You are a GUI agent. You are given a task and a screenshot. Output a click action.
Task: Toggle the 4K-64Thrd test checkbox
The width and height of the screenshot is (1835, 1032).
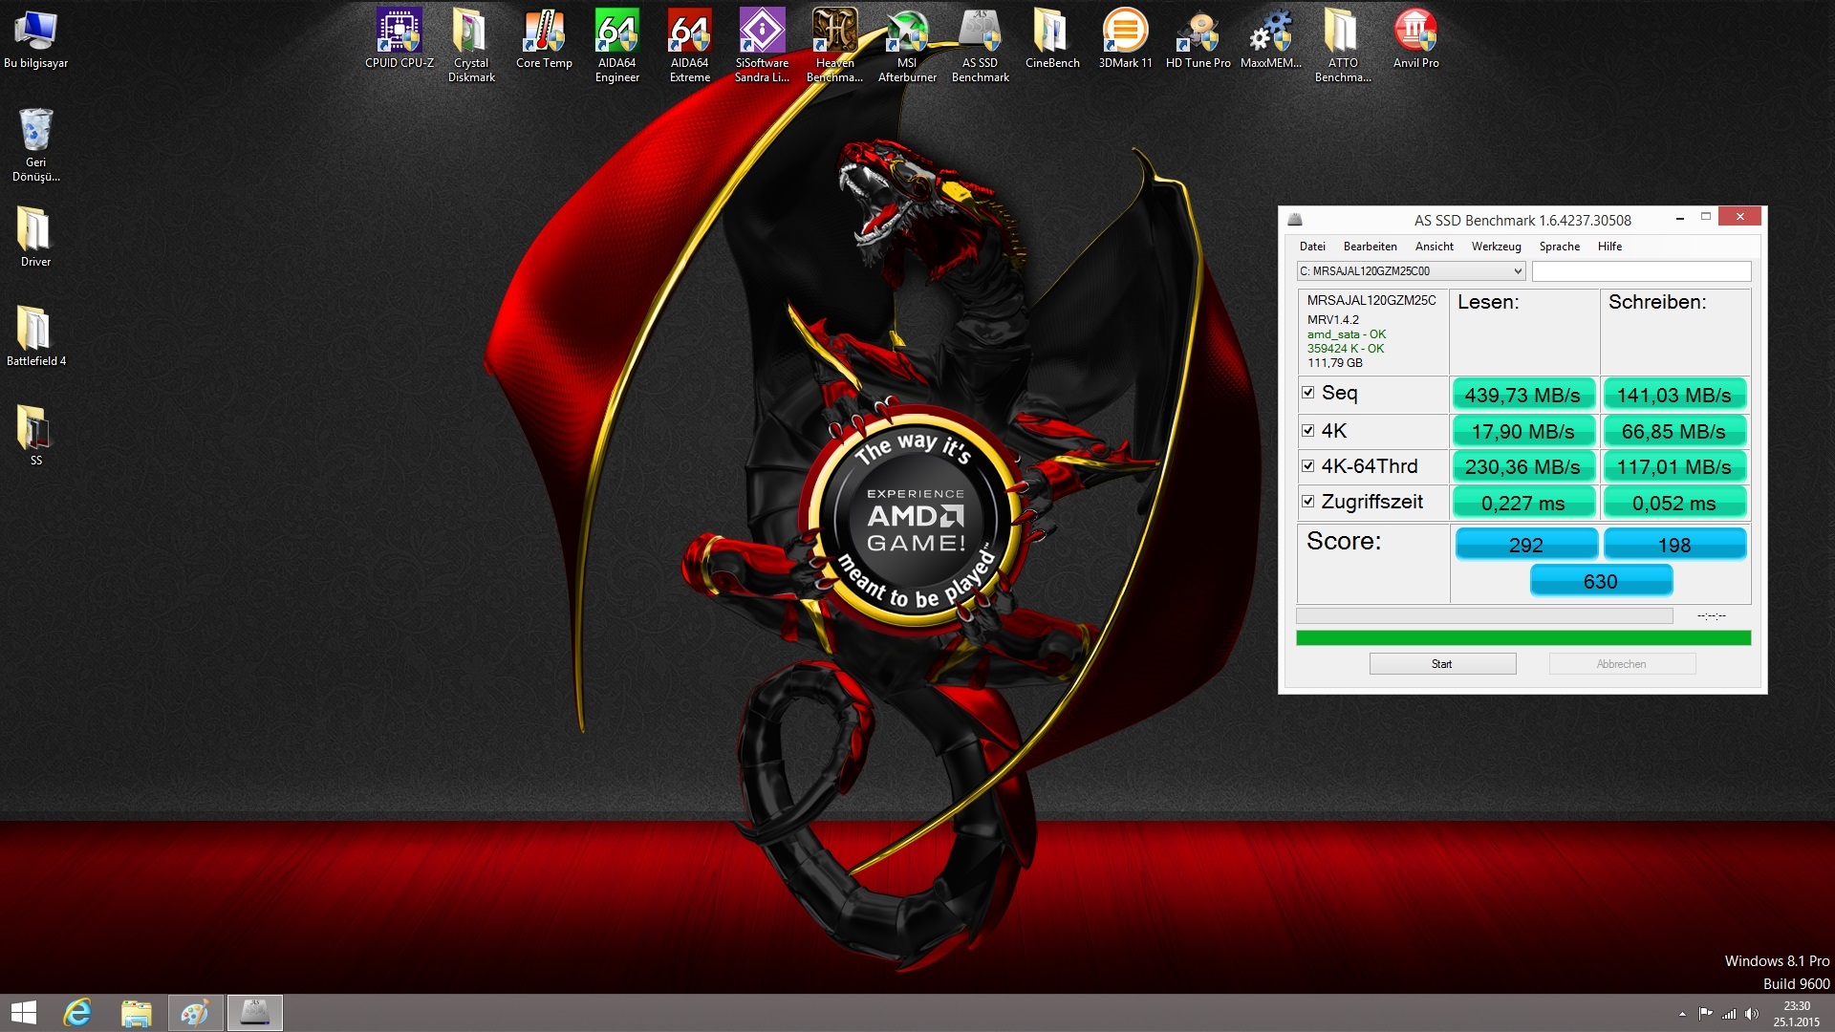point(1307,466)
